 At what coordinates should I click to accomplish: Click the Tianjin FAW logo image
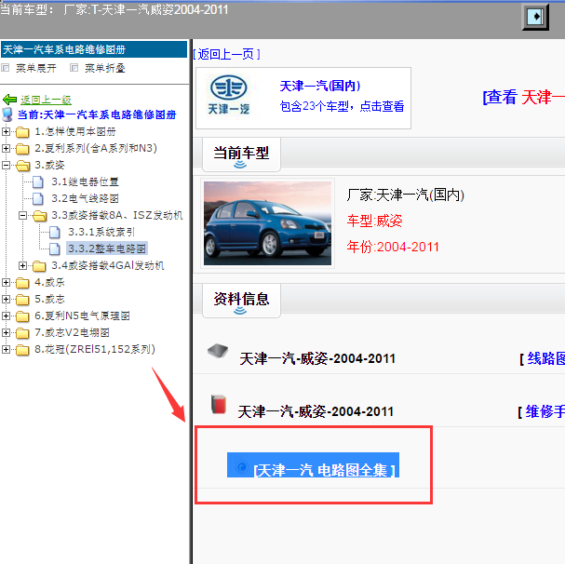pyautogui.click(x=228, y=95)
